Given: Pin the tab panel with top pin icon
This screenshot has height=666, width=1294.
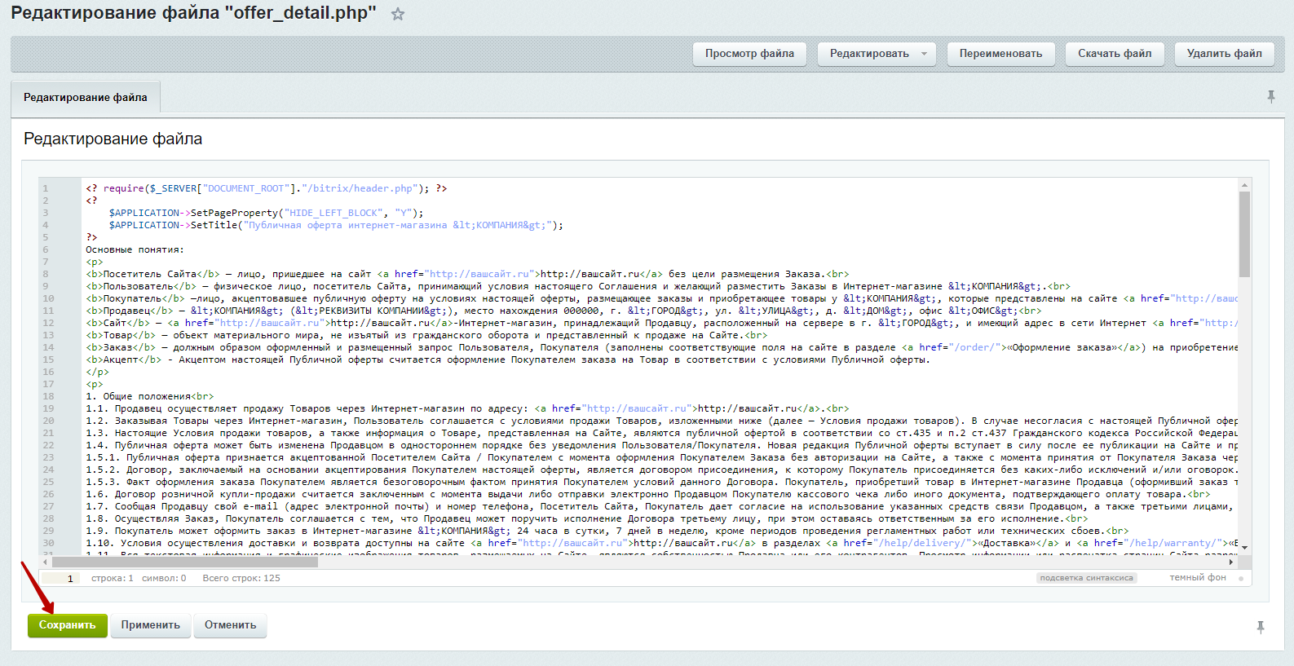Looking at the screenshot, I should point(1270,97).
